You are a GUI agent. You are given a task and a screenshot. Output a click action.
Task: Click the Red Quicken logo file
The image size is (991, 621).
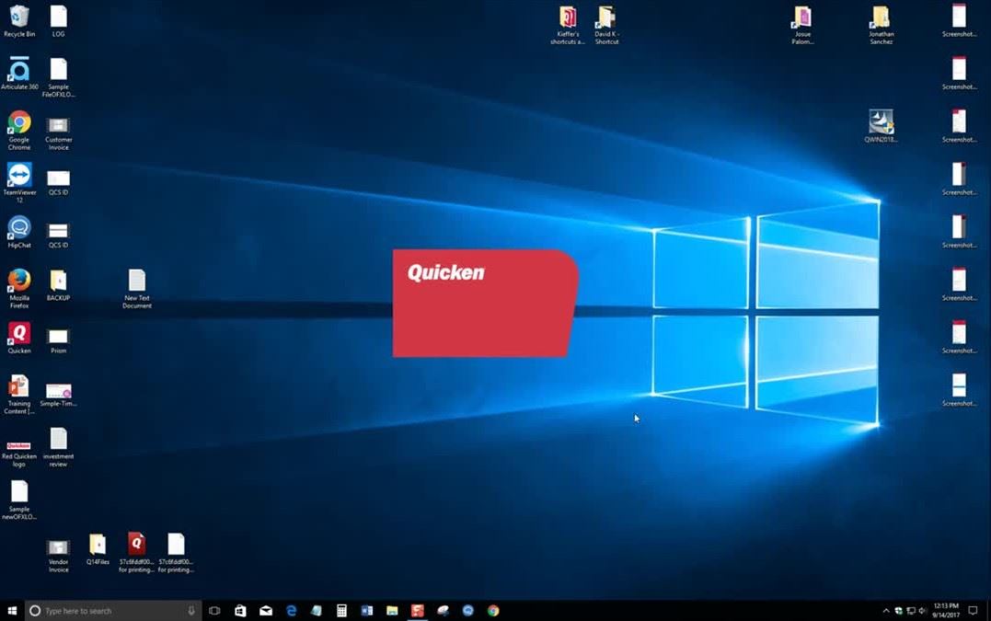click(19, 446)
